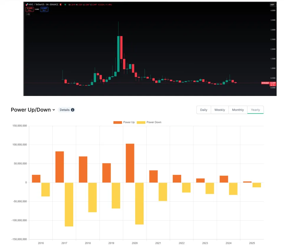Viewport: 284px width, 248px height.
Task: Click the red exchange flag icon beside BINANCE
Action: 61,4
